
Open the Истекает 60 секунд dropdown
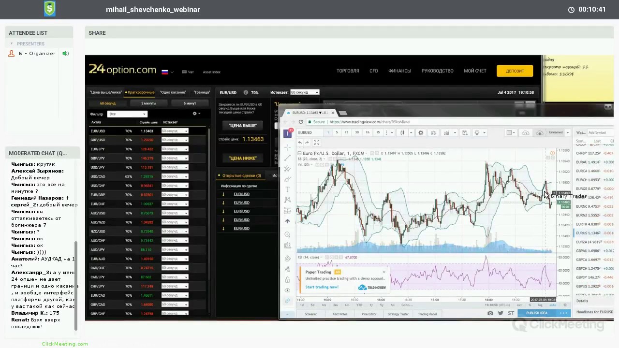click(305, 92)
